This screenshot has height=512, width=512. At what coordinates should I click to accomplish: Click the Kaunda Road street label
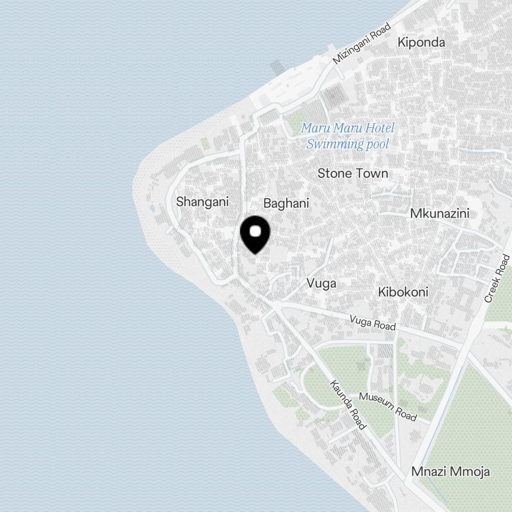348,404
